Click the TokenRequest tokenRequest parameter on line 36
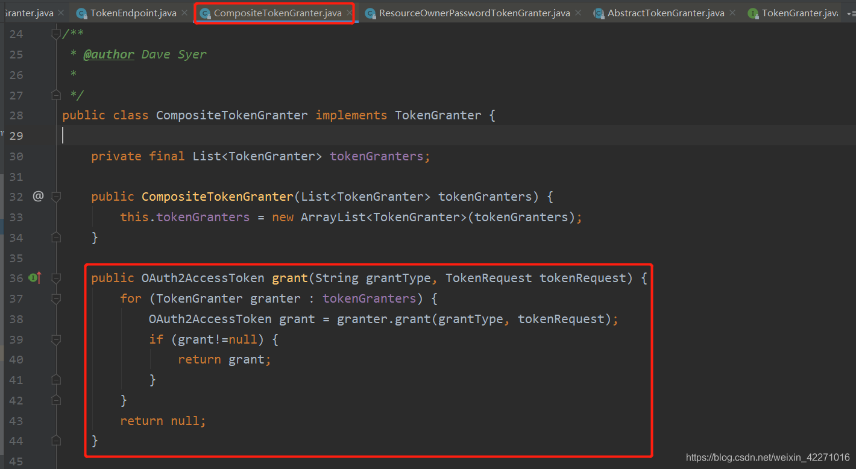This screenshot has width=856, height=469. (x=536, y=278)
